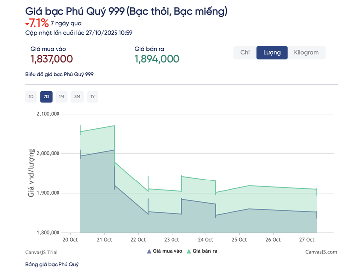Click the red down arrow beside -7.1%
The image size is (346, 270).
point(27,23)
